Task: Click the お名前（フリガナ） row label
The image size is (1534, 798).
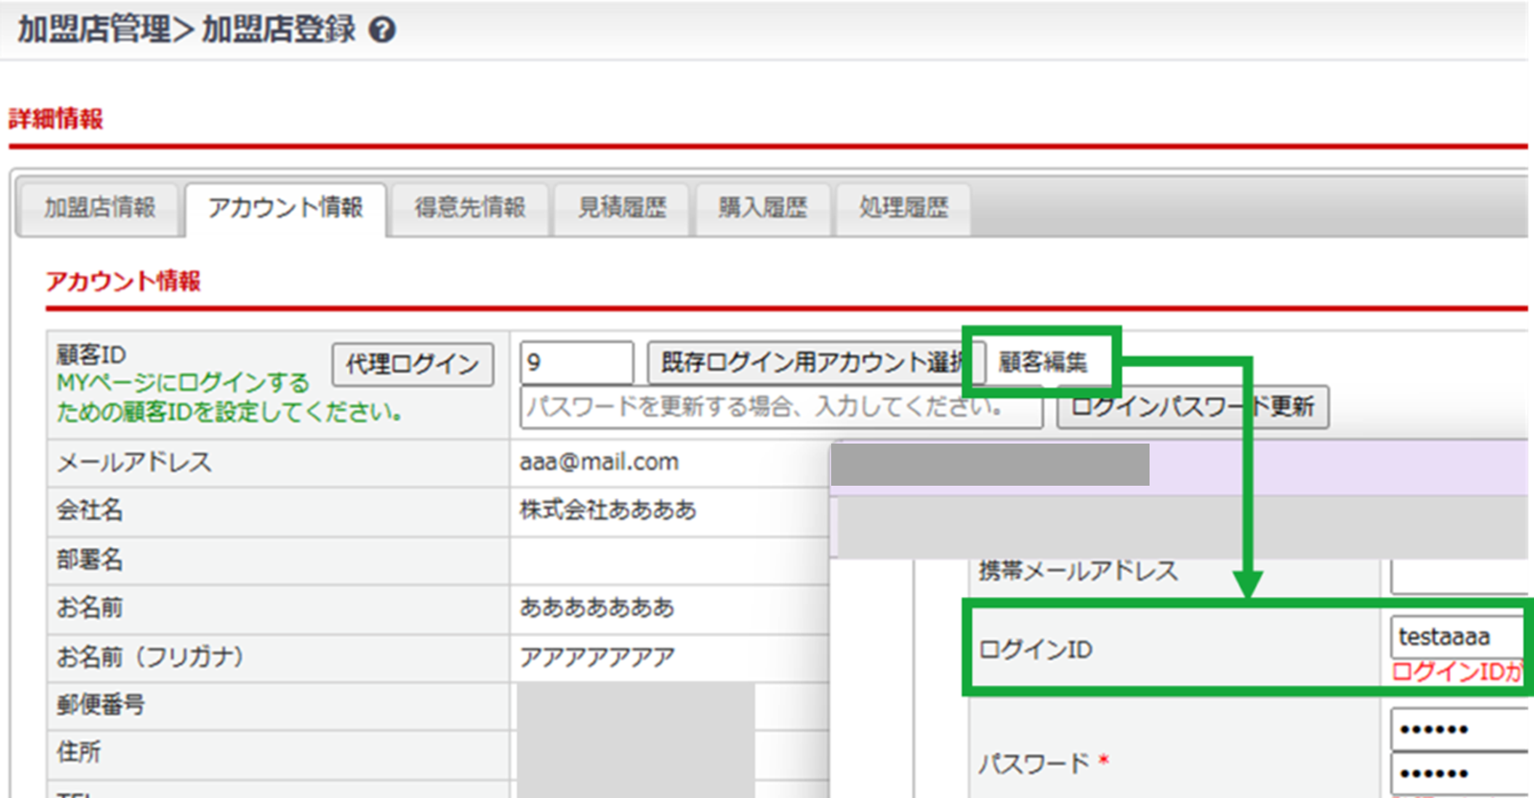Action: [151, 657]
